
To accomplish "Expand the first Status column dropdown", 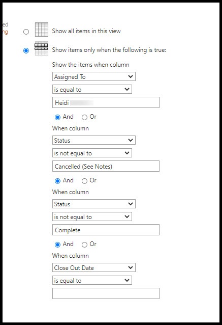I will [94, 140].
